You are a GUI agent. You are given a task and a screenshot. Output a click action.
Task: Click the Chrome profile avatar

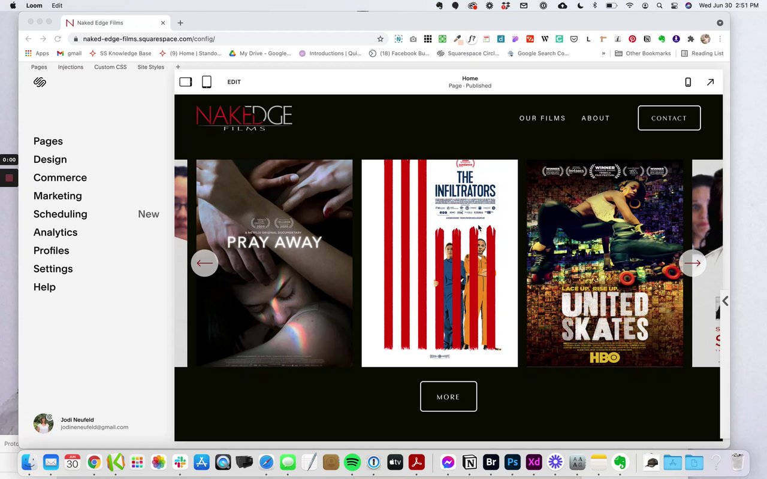(x=705, y=39)
